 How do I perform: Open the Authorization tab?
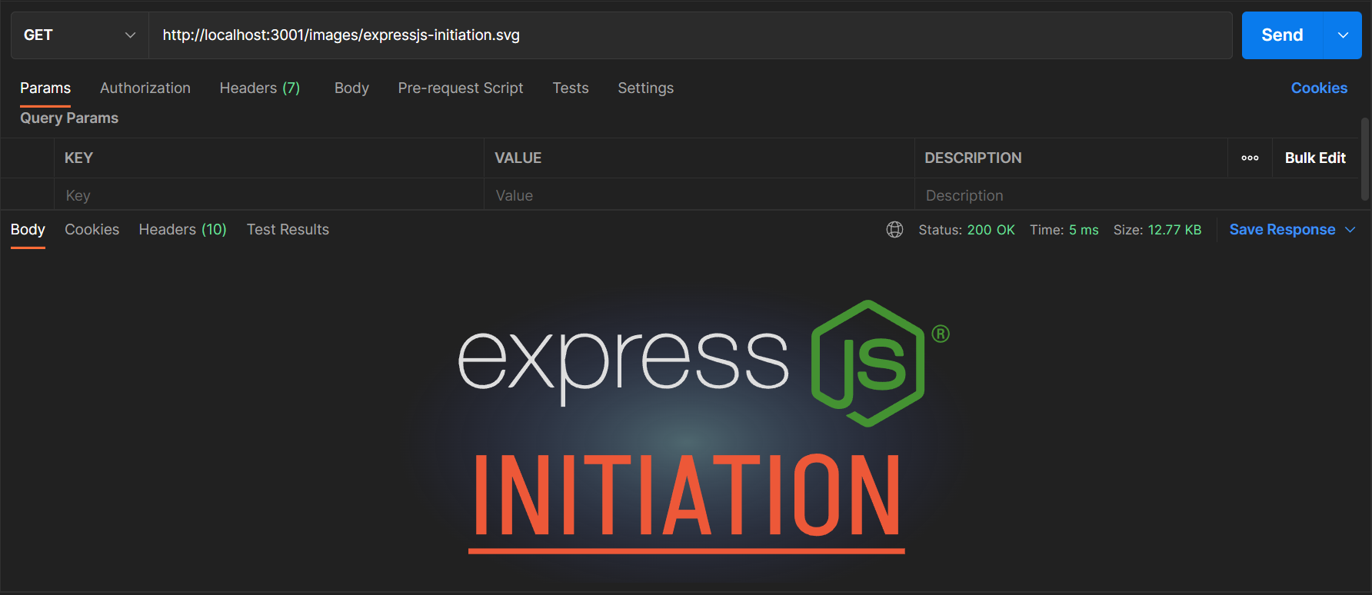pos(145,88)
